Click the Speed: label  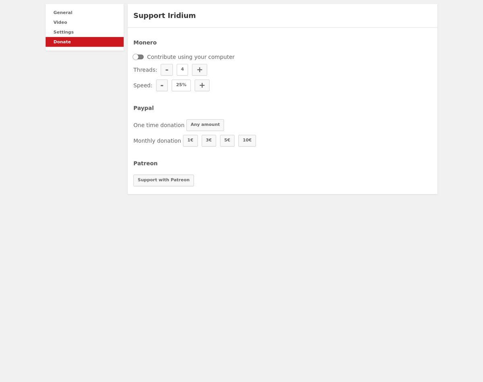[143, 86]
